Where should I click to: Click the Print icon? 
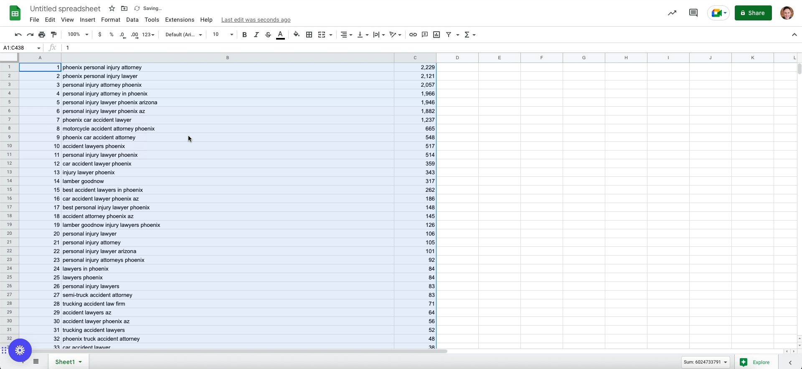click(42, 35)
